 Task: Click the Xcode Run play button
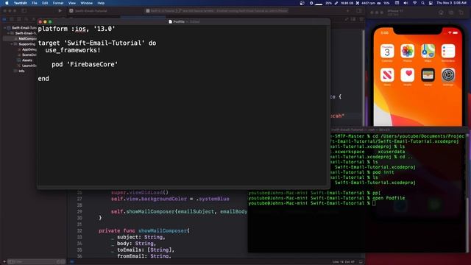pos(60,10)
